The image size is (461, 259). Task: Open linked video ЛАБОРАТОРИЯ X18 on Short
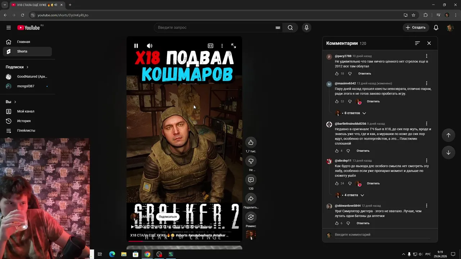click(171, 227)
